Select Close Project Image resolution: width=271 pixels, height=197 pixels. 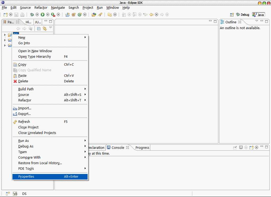pyautogui.click(x=50, y=127)
